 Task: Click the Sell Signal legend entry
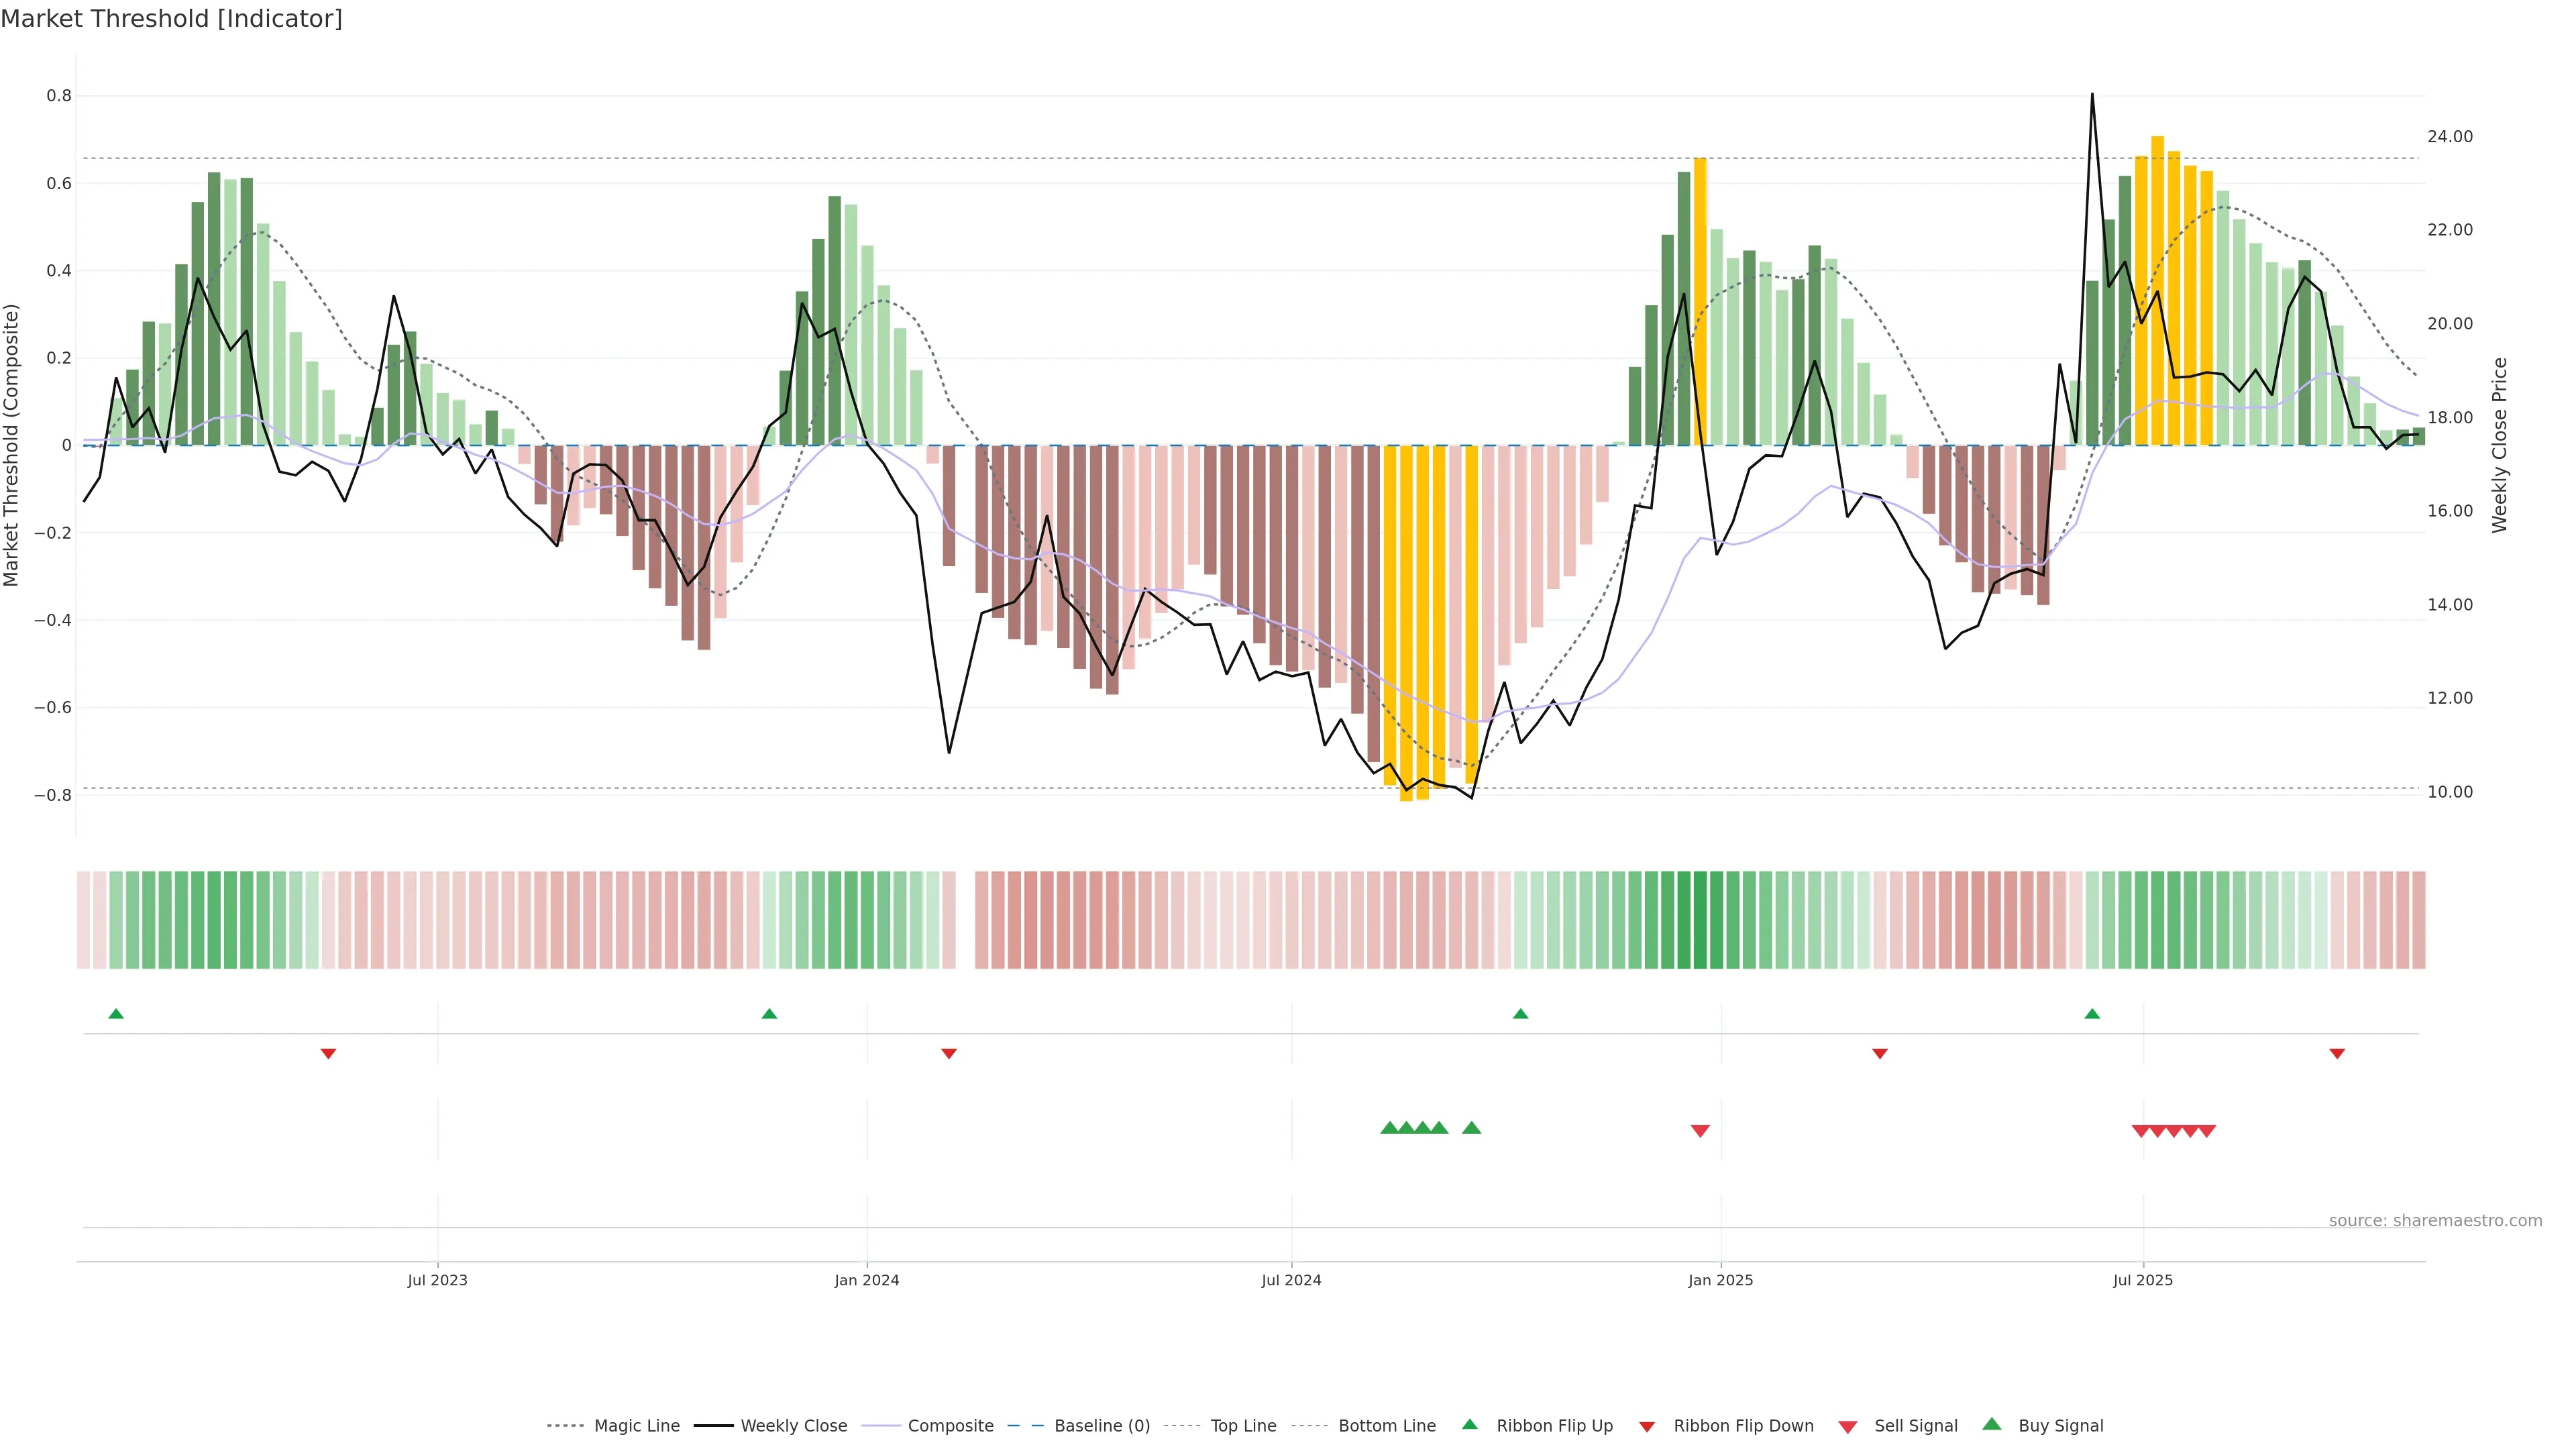coord(1915,1426)
